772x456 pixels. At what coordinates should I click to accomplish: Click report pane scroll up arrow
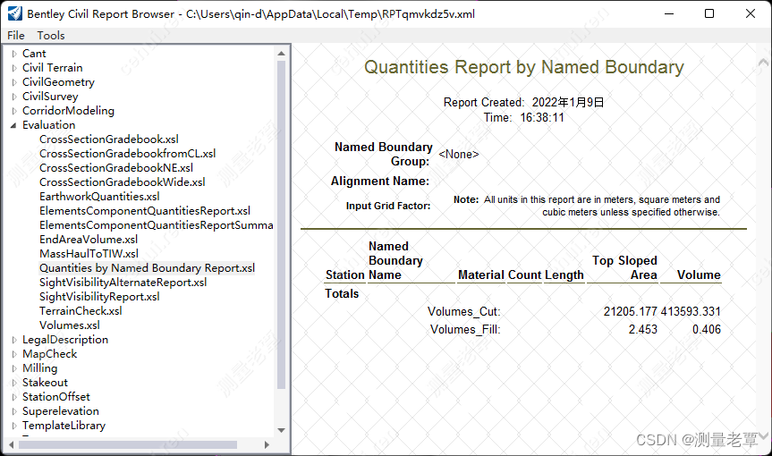[763, 62]
